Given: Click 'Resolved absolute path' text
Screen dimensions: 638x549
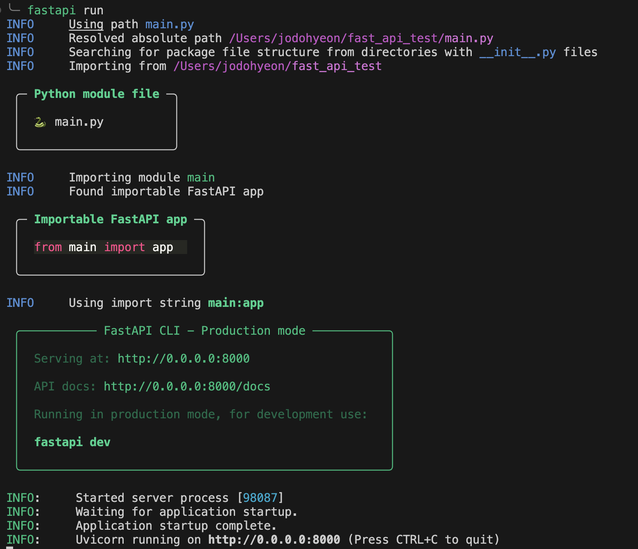Looking at the screenshot, I should (145, 38).
